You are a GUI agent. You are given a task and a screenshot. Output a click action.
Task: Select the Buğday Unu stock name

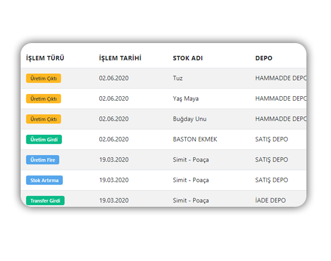coord(190,119)
